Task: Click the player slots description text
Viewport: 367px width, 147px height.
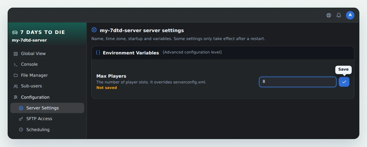Action: point(151,82)
